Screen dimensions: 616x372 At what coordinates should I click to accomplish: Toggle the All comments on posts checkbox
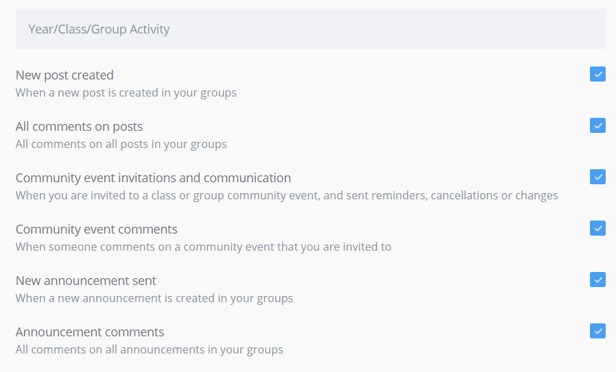pyautogui.click(x=597, y=125)
